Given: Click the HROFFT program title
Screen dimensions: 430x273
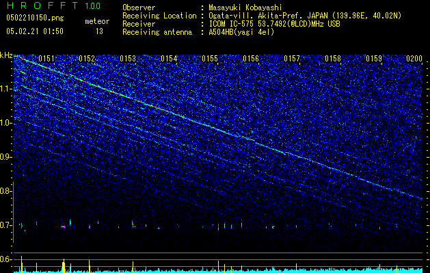Looking at the screenshot, I should (x=42, y=5).
